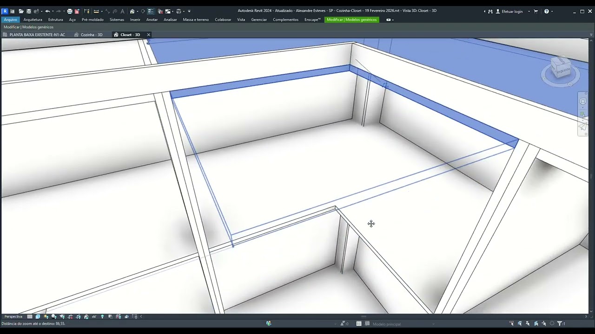Toggle Select Elements by Face icon
This screenshot has width=595, height=334.
click(x=536, y=323)
